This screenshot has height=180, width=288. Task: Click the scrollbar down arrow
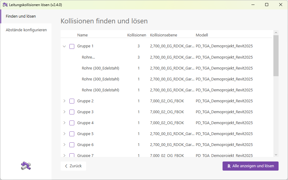click(x=276, y=155)
